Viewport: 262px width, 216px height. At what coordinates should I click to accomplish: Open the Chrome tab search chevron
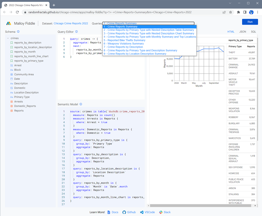[230, 3]
